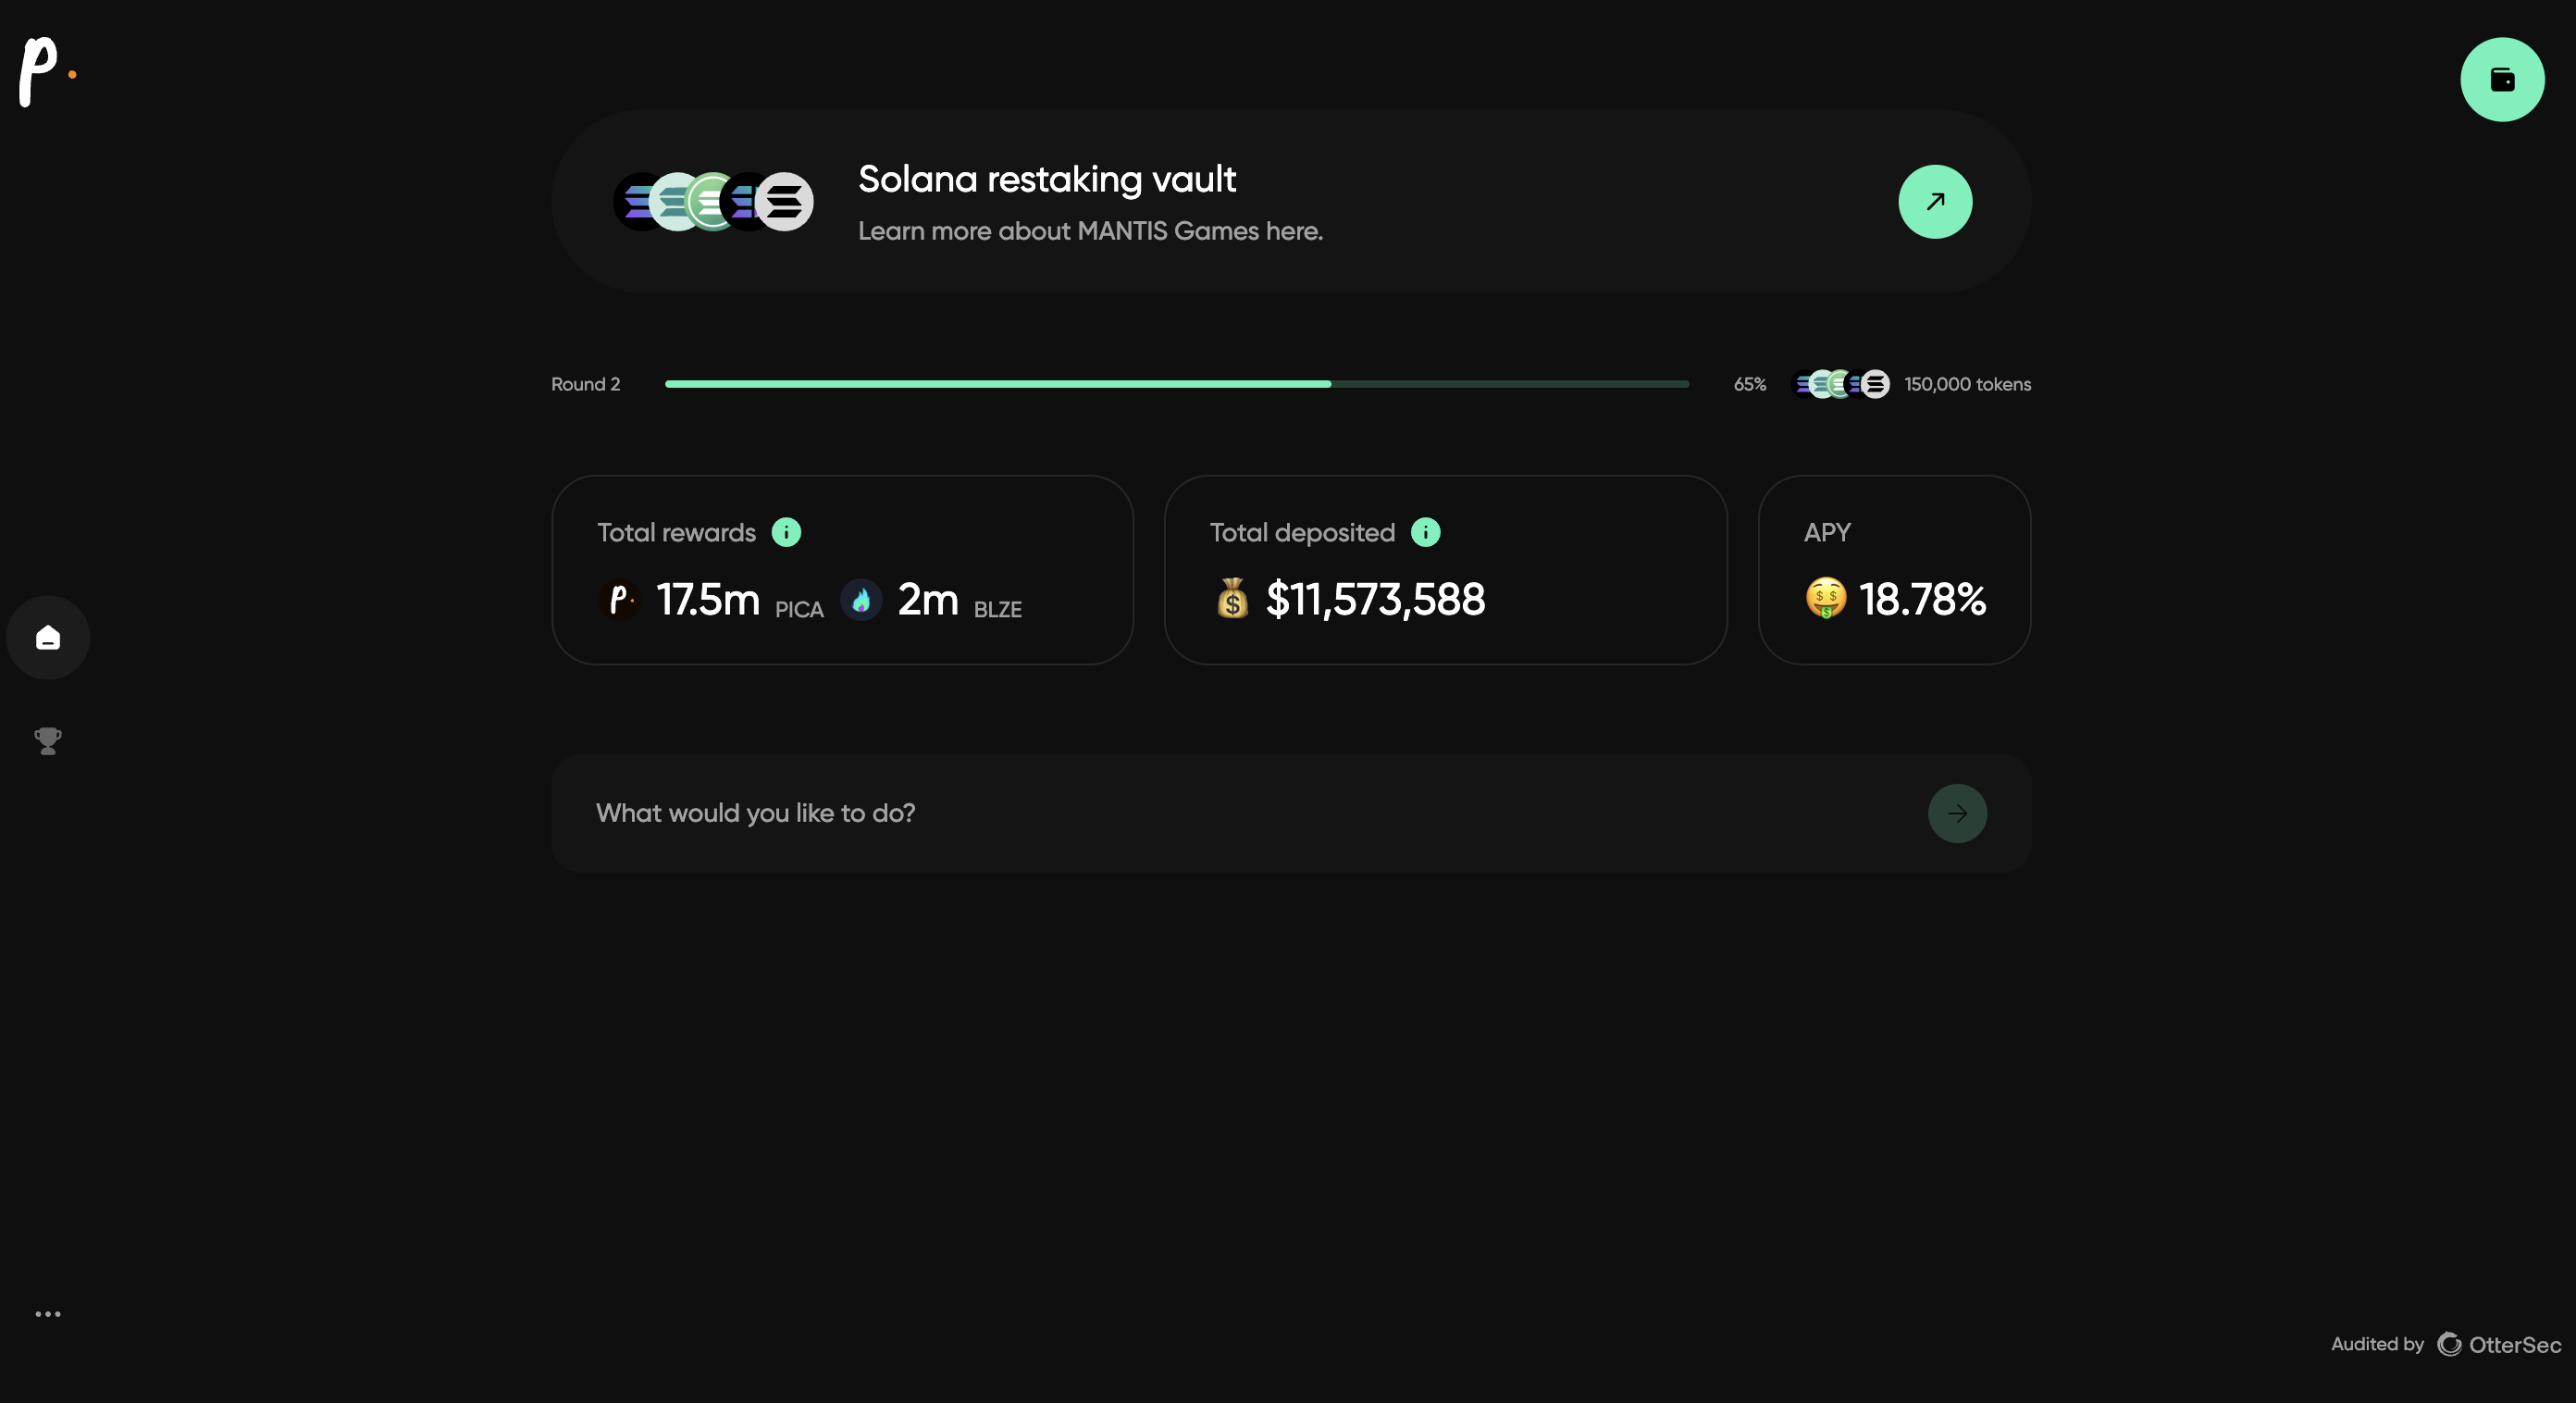The image size is (2576, 1403).
Task: Click Learn more about MANTIS Games here
Action: click(1090, 231)
